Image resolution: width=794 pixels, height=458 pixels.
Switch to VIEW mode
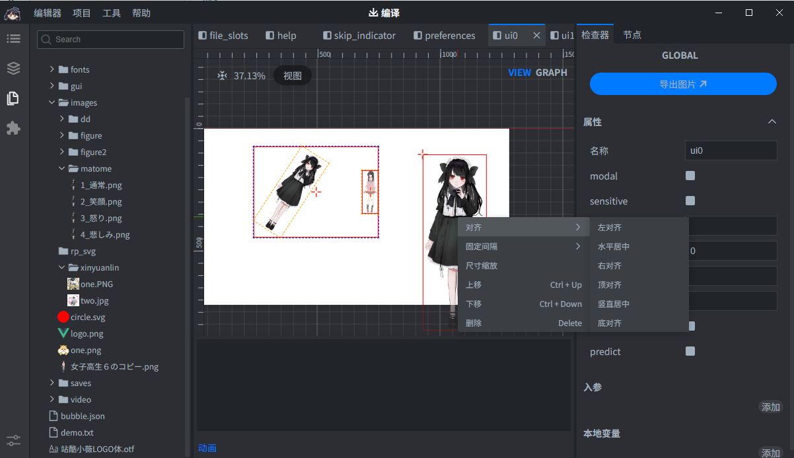[x=519, y=73]
